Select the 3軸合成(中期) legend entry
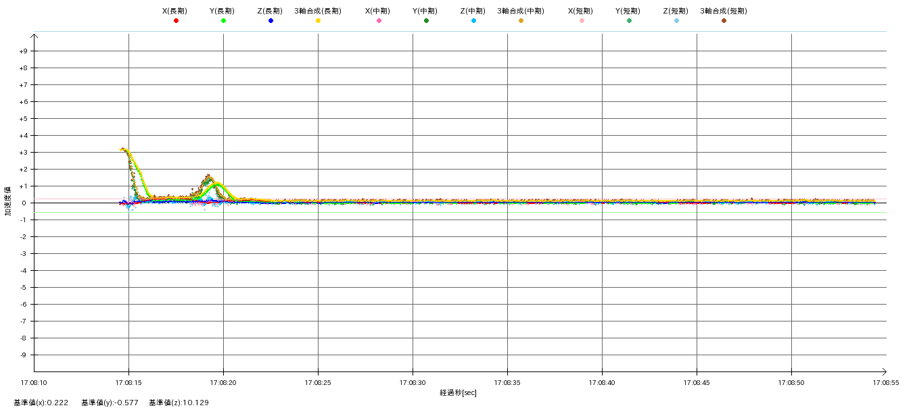 click(x=521, y=11)
